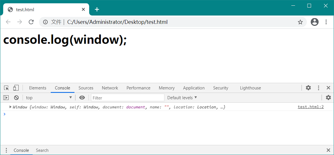Minimize the Chrome window
Image resolution: width=334 pixels, height=155 pixels.
pyautogui.click(x=293, y=6)
